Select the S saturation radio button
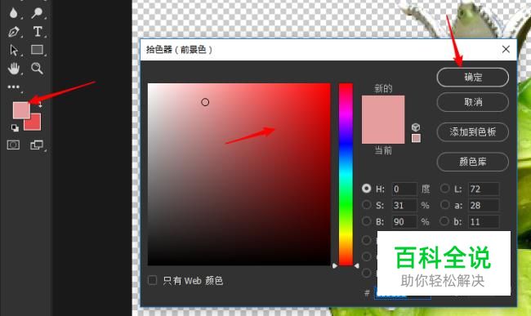531x316 pixels. pyautogui.click(x=367, y=205)
